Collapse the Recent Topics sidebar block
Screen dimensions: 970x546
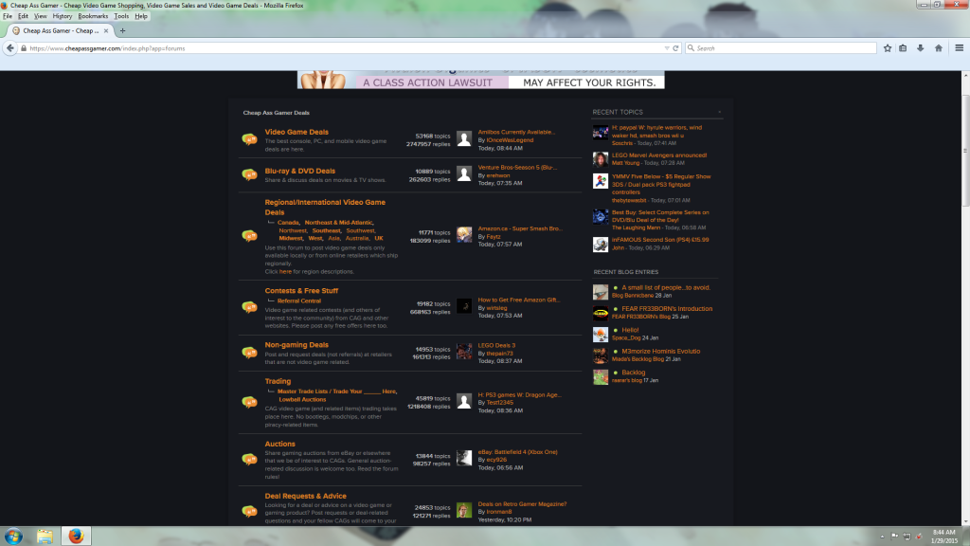pyautogui.click(x=720, y=112)
